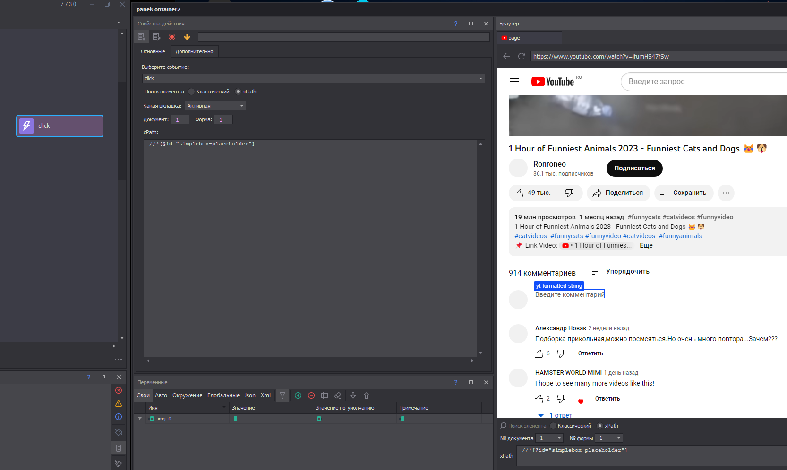Click the red remove variable icon
Screen dimensions: 787x470
(x=311, y=395)
